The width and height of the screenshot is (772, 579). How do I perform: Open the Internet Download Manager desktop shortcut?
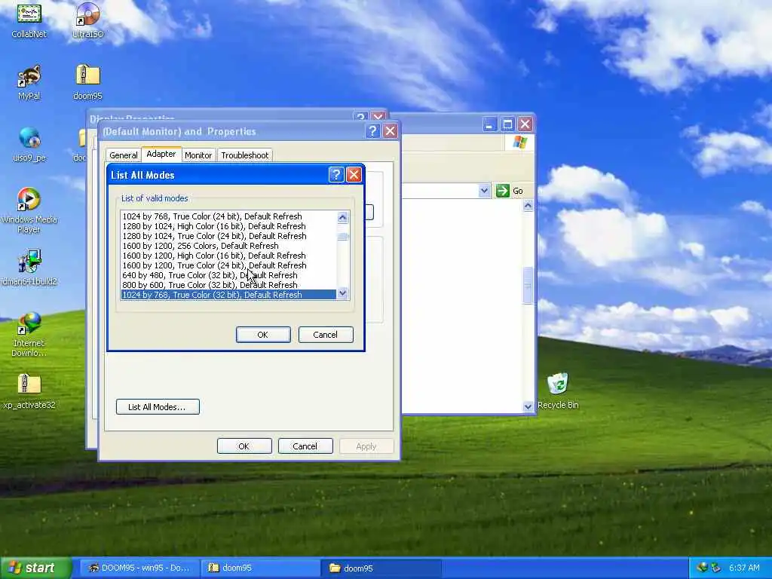click(x=29, y=335)
